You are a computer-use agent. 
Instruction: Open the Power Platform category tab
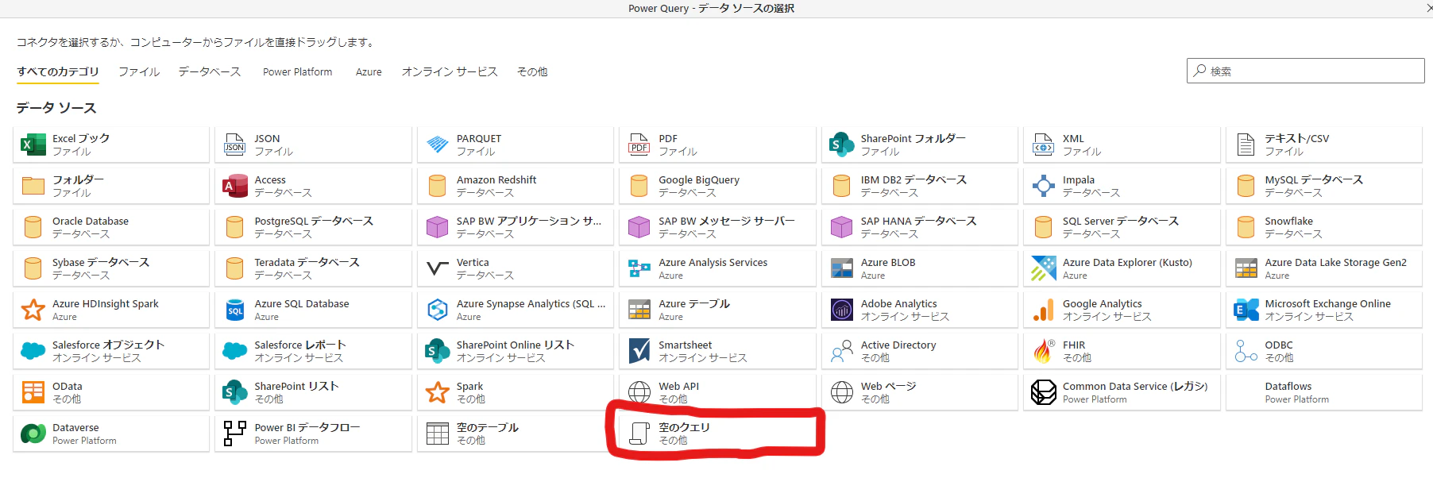click(x=298, y=71)
